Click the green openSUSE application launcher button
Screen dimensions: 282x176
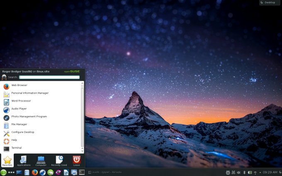(x=3, y=172)
